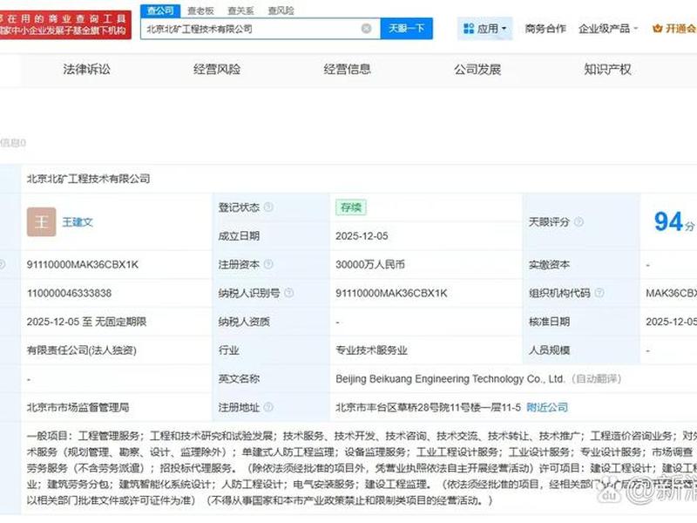
Task: Show help for 天眼评分
Action: tap(579, 221)
